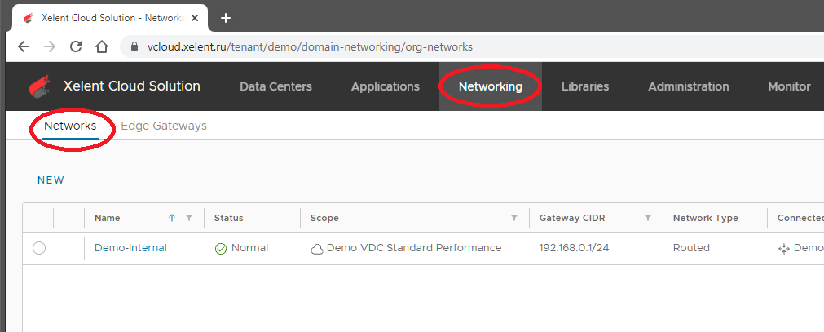Image resolution: width=824 pixels, height=332 pixels.
Task: Open the Applications menu
Action: point(386,86)
